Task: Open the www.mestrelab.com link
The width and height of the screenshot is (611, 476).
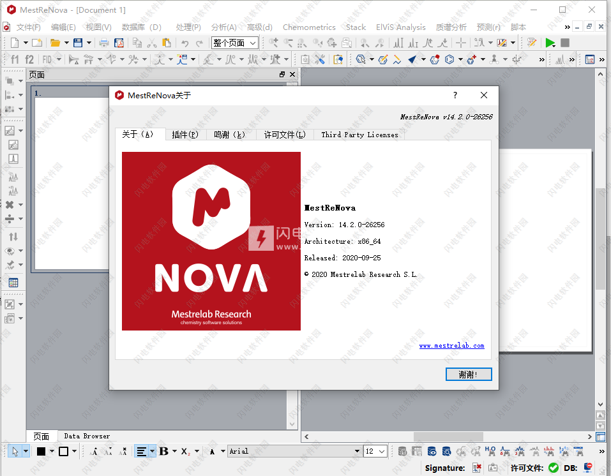Action: point(451,345)
